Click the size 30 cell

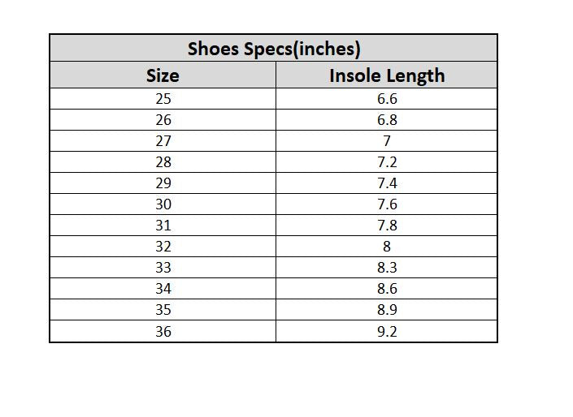[x=163, y=204]
